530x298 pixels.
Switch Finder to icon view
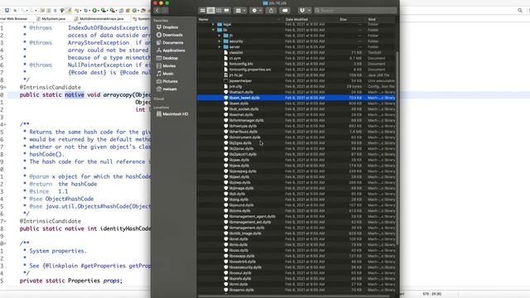202,11
